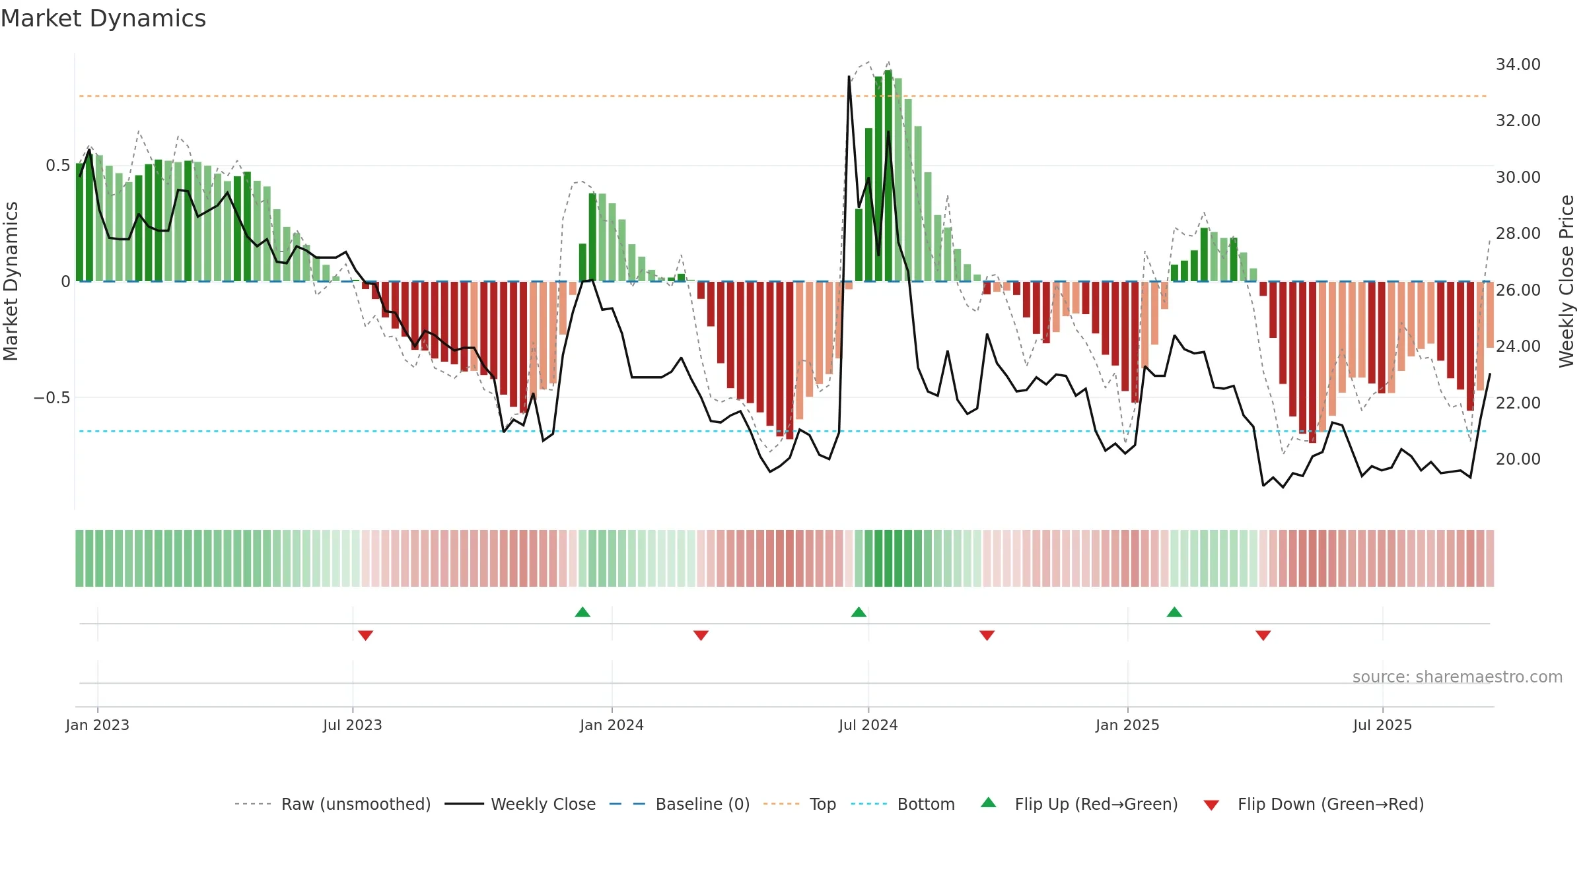Click the 26.00 price axis value
The image size is (1585, 891).
click(1518, 290)
